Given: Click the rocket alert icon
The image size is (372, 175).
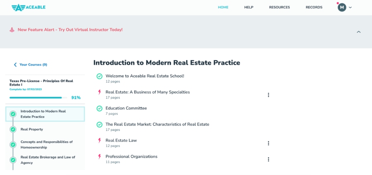Looking at the screenshot, I should click(x=12, y=30).
